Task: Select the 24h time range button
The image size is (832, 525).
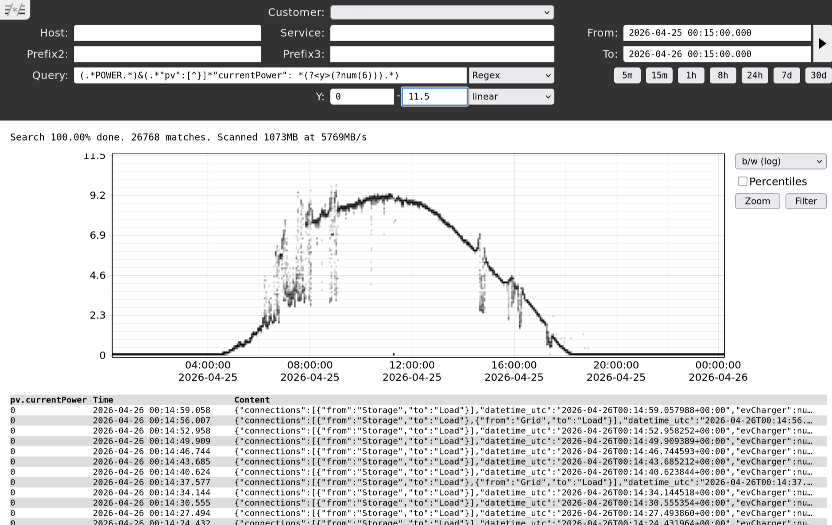Action: point(755,75)
